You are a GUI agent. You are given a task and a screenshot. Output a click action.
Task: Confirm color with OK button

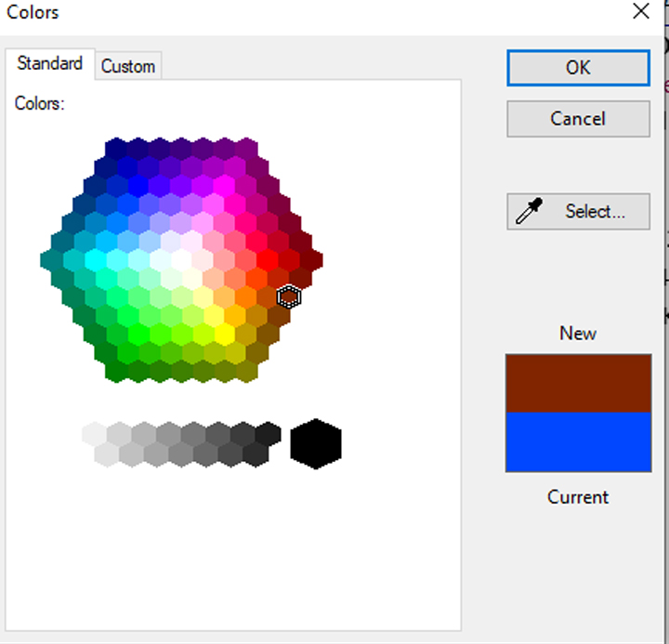pyautogui.click(x=578, y=68)
